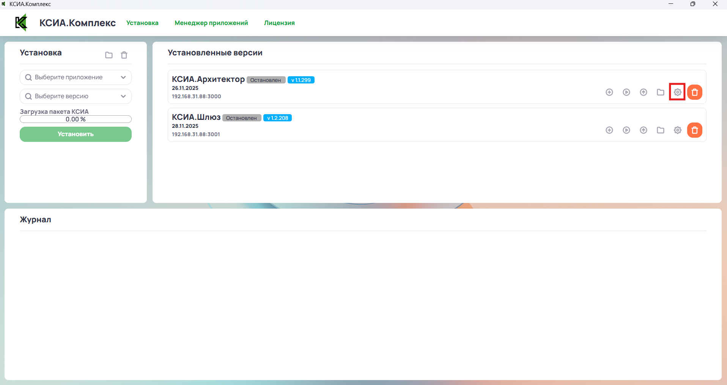The image size is (727, 385).
Task: Open the Менеджер приложений tab
Action: 211,23
